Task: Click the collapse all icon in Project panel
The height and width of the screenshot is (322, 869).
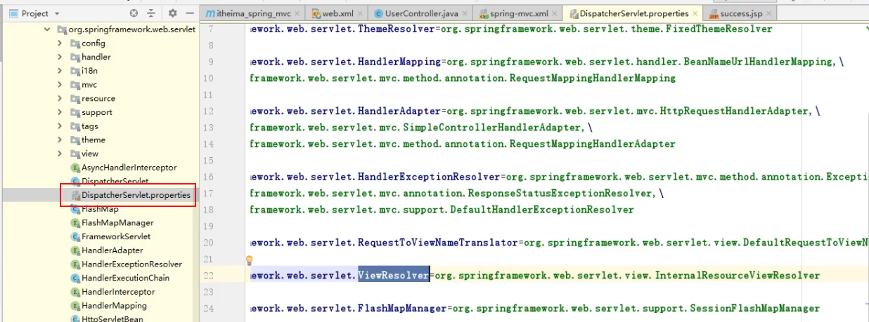Action: tap(151, 13)
